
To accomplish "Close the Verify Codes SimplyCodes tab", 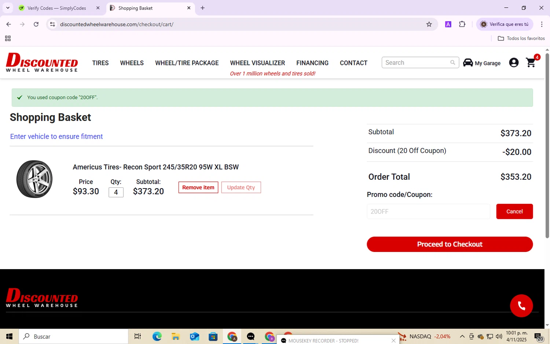I will (x=98, y=8).
